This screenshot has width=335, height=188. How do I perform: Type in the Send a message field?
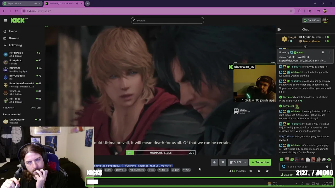click(x=306, y=167)
